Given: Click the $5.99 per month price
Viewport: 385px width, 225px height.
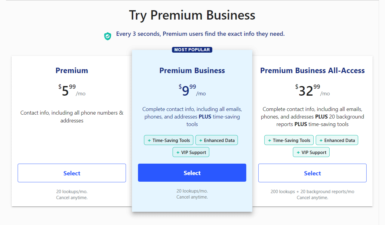Looking at the screenshot, I should (72, 90).
